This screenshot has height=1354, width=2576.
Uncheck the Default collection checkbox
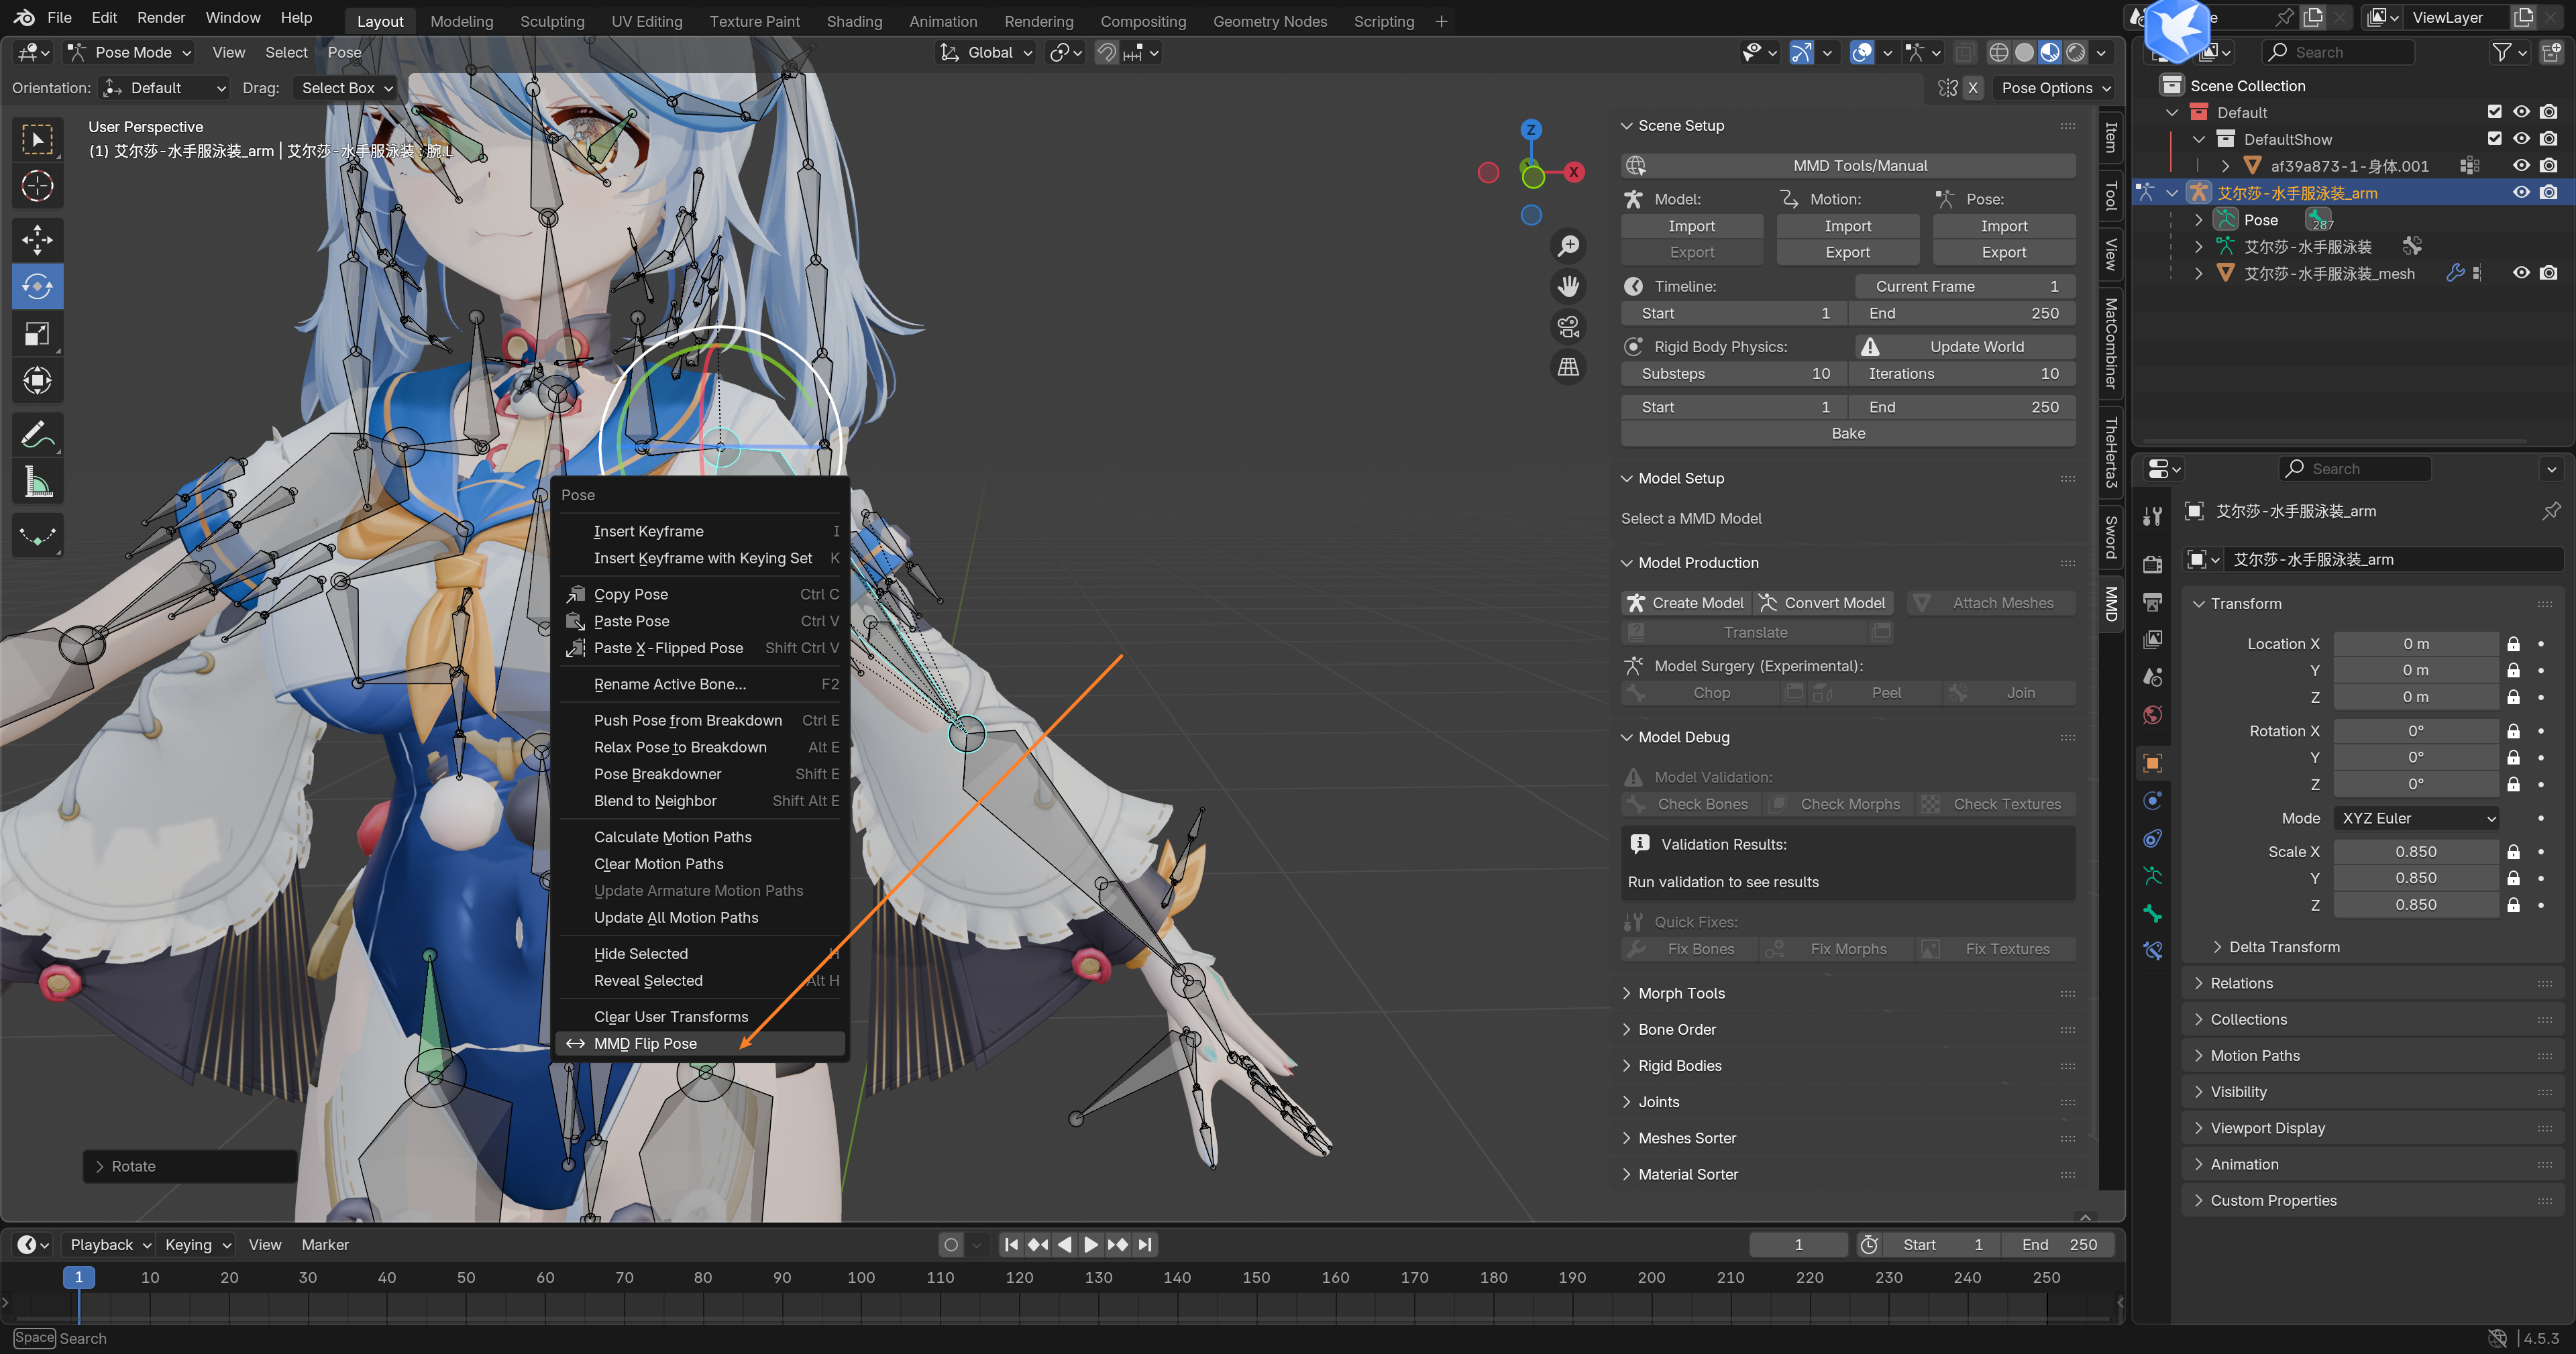[2494, 112]
